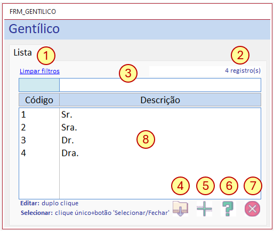Click the 'Editar: duplo clique' hint text
Screen dimensions: 274x232
pyautogui.click(x=50, y=203)
